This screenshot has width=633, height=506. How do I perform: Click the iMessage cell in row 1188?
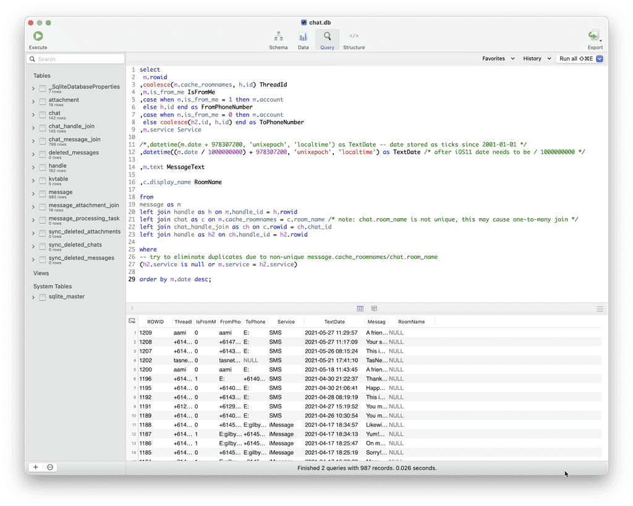click(281, 425)
